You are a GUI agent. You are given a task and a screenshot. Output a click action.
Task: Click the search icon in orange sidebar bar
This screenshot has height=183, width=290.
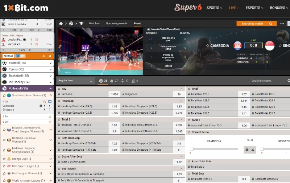(50, 56)
